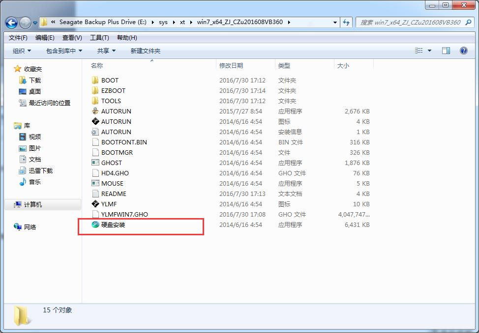Select 收藏夹 in navigation pane

32,69
